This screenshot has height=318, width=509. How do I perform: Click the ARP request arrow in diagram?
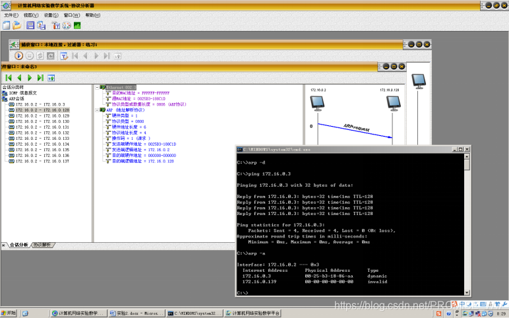(x=355, y=131)
